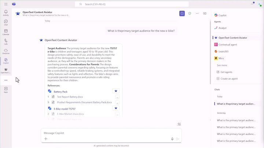Click the plus attach icon in message box
Viewport: 264px width, 148px height.
coord(46,139)
